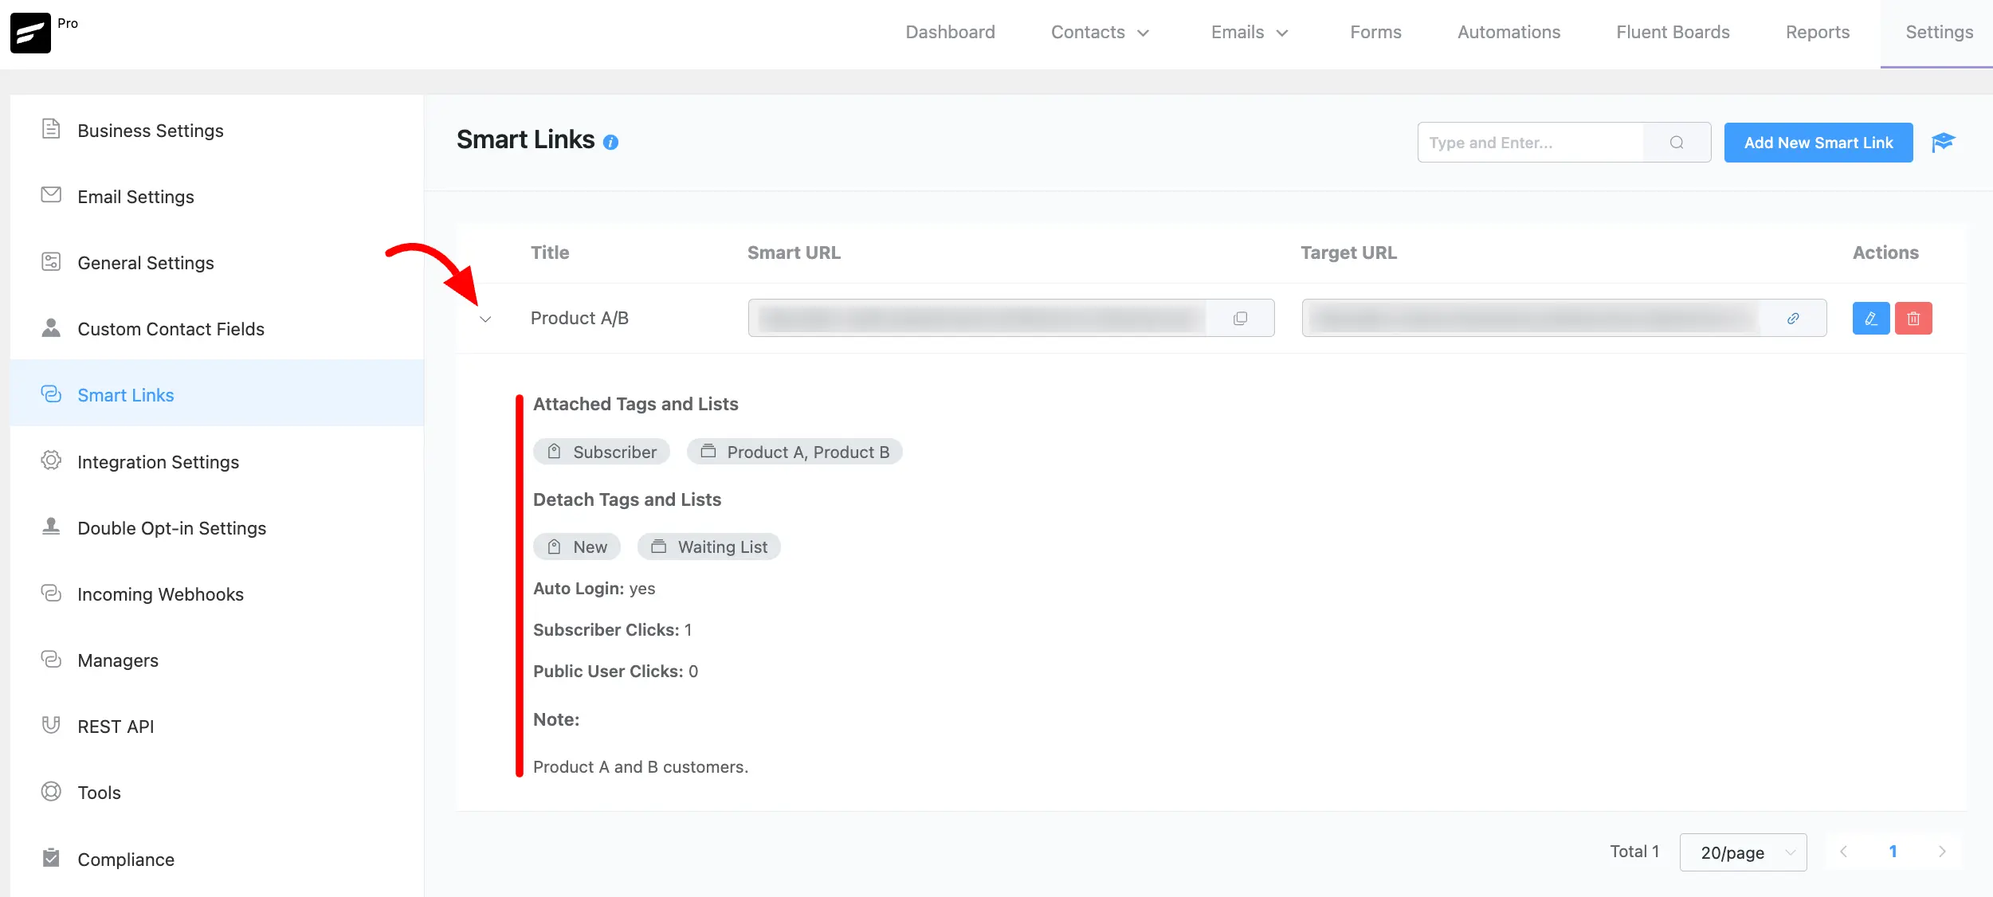Screen dimensions: 1993x897
Task: Switch to the Reports tab
Action: pos(1817,32)
